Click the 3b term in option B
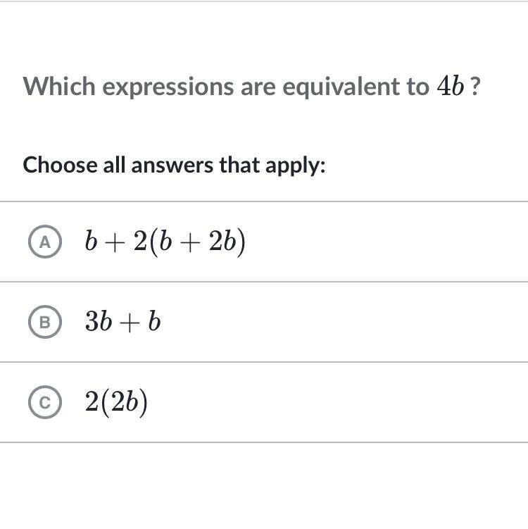Viewport: 528px width, 529px height. (x=98, y=321)
